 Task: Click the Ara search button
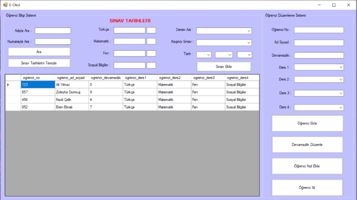[x=39, y=52]
